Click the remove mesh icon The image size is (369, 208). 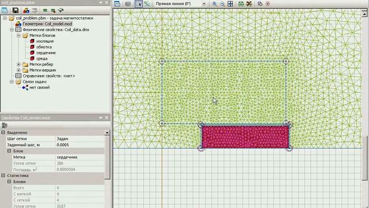coord(249,4)
